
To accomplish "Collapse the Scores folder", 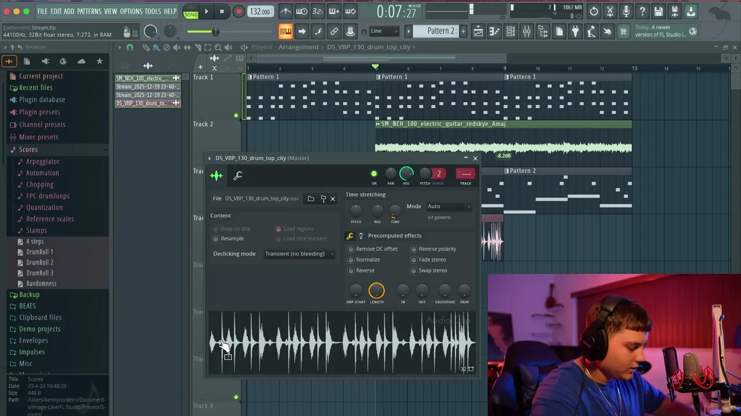I will click(24, 149).
